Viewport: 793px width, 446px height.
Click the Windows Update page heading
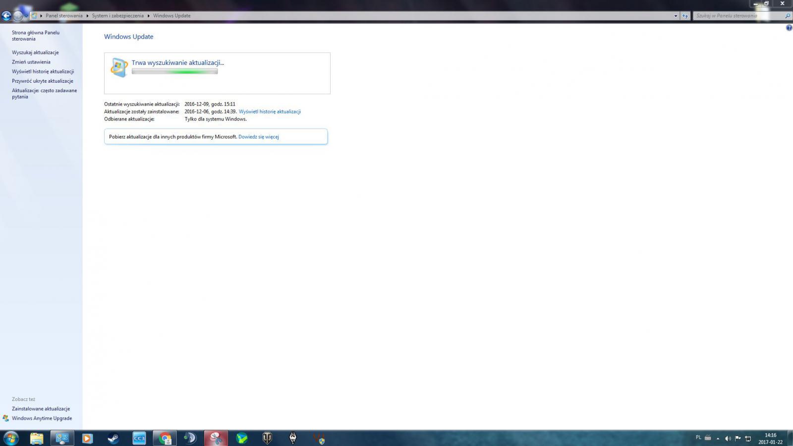point(129,37)
